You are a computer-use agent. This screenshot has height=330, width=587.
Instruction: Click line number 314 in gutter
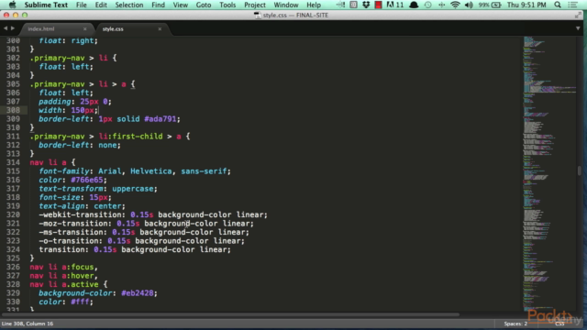[x=13, y=162]
